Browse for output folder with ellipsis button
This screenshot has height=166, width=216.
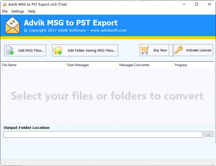tap(208, 134)
